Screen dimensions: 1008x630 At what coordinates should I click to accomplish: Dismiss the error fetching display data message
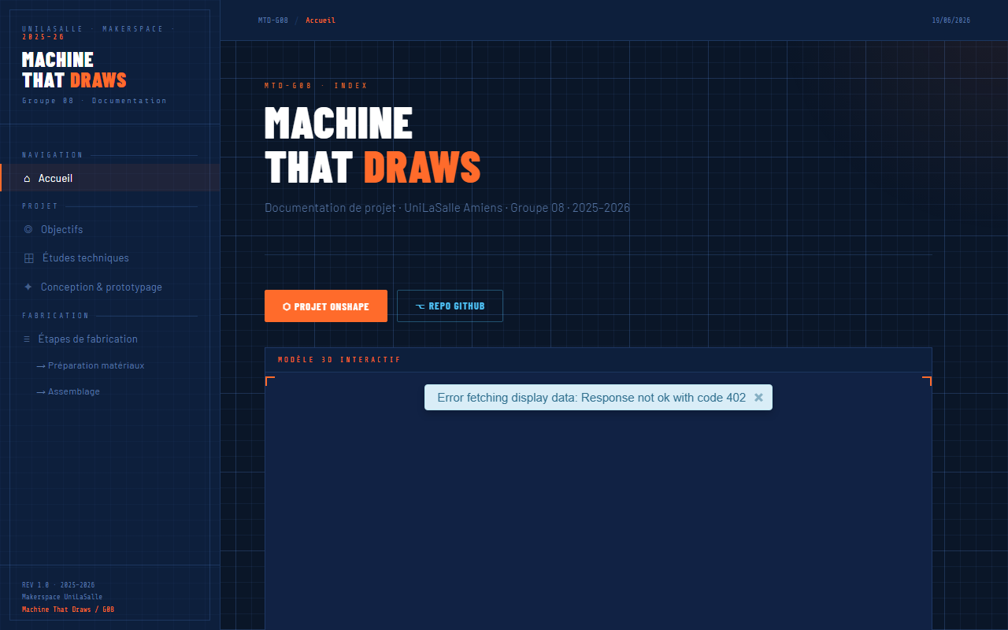point(758,398)
